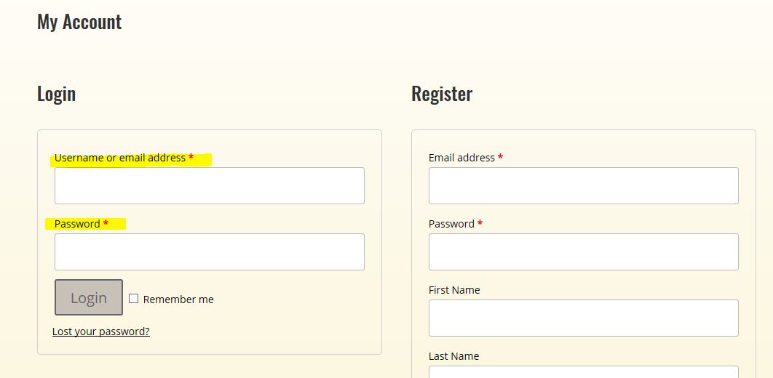
Task: Focus the Login section password field
Action: [x=209, y=252]
